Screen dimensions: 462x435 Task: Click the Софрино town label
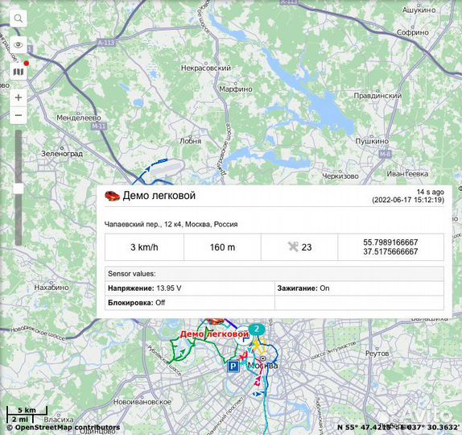pos(412,32)
